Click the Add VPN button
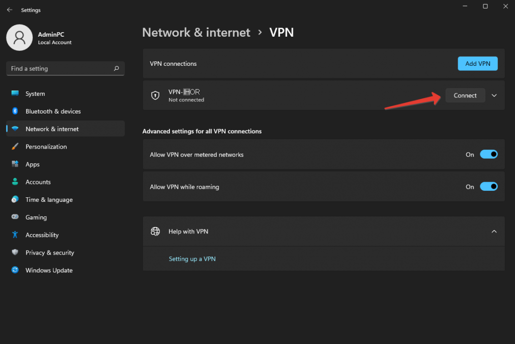Screen dimensions: 515x344 [x=477, y=63]
